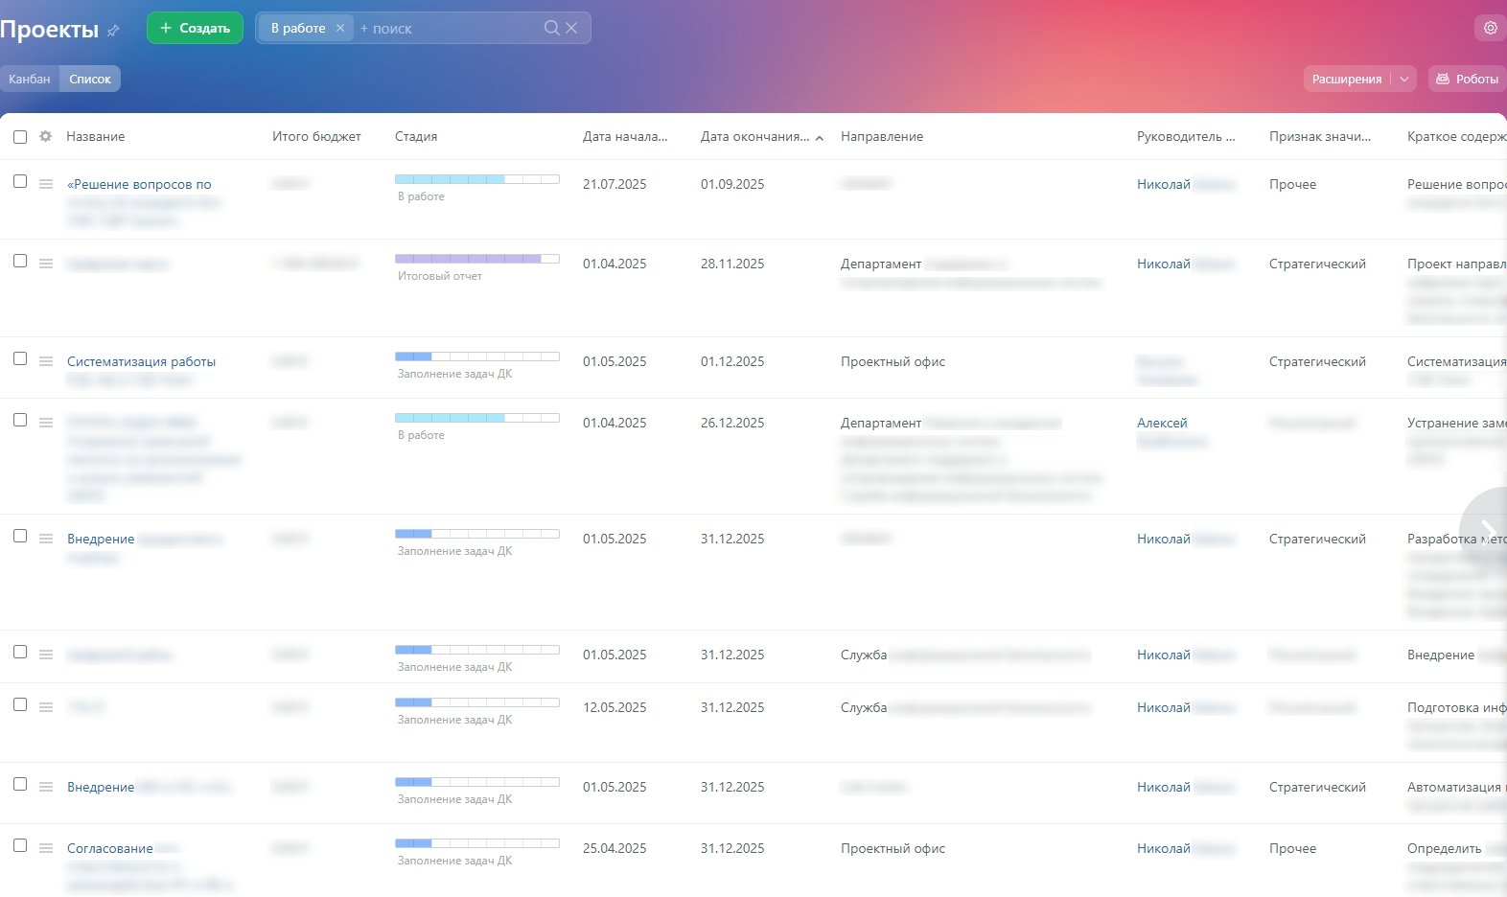Sort by 'Дата окончания' column header
1507x897 pixels.
tap(754, 136)
